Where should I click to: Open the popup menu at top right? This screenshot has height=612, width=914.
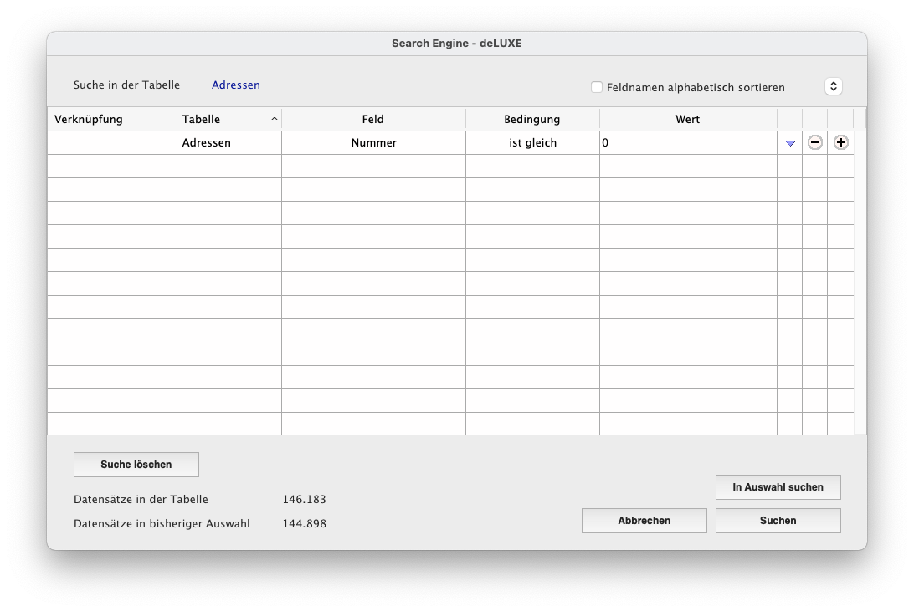(833, 86)
